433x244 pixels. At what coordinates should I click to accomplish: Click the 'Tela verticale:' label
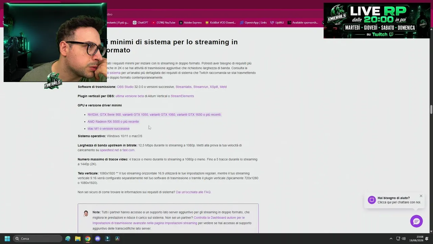coord(88,174)
